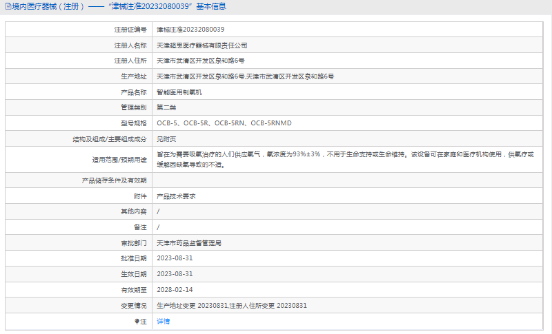Click product name 智能医用制氧机
The width and height of the screenshot is (552, 334).
pyautogui.click(x=179, y=92)
